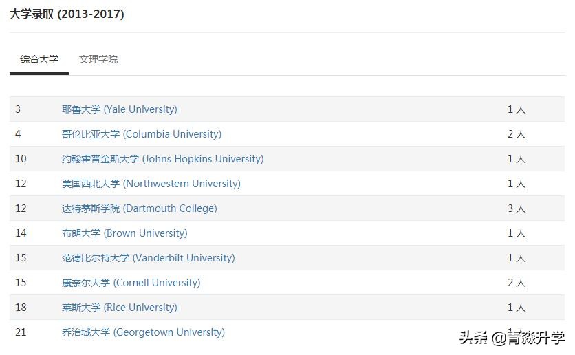Click the 2 人 count for Columbia
This screenshot has width=575, height=355.
(x=516, y=134)
